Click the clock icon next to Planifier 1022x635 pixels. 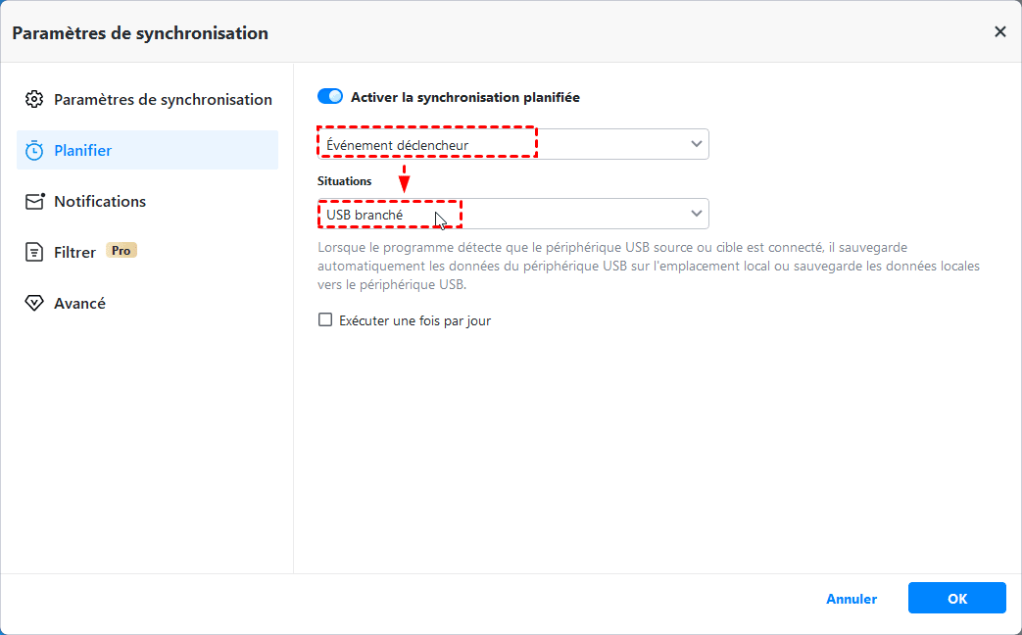click(x=34, y=150)
